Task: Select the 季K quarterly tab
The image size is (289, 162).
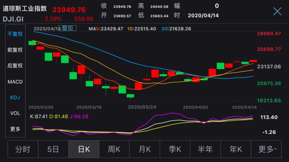Action: pyautogui.click(x=175, y=149)
